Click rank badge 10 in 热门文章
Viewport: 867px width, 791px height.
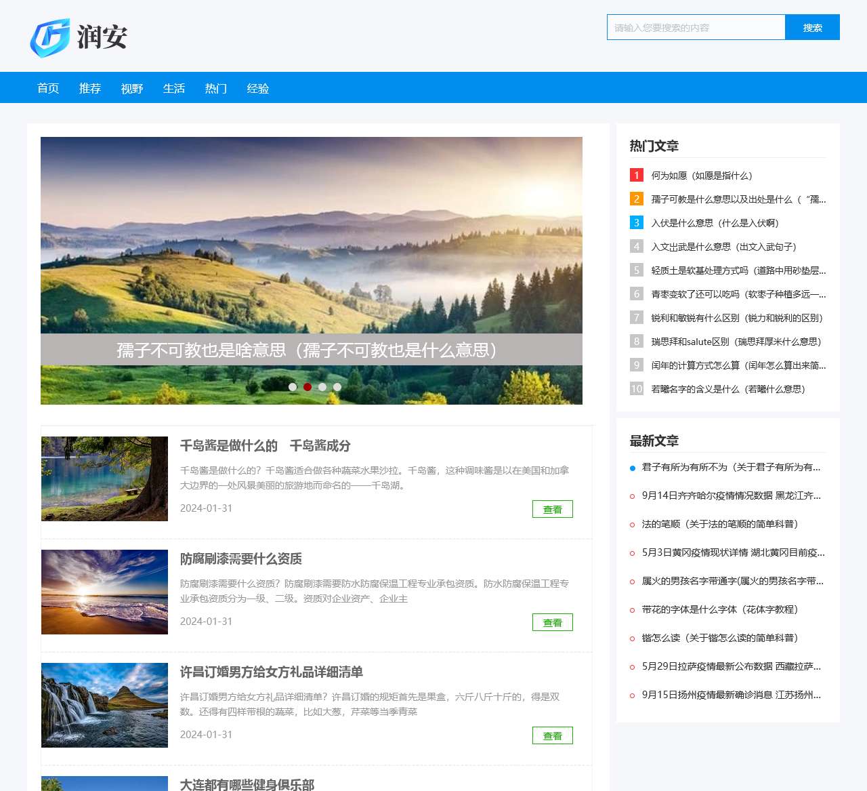click(637, 388)
